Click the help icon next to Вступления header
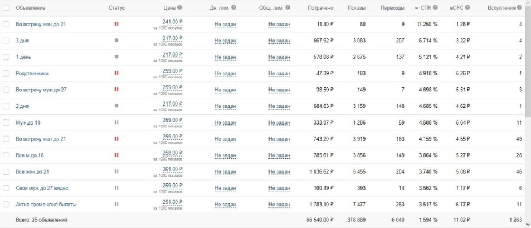Screen dimensions: 531x228 pyautogui.click(x=520, y=7)
